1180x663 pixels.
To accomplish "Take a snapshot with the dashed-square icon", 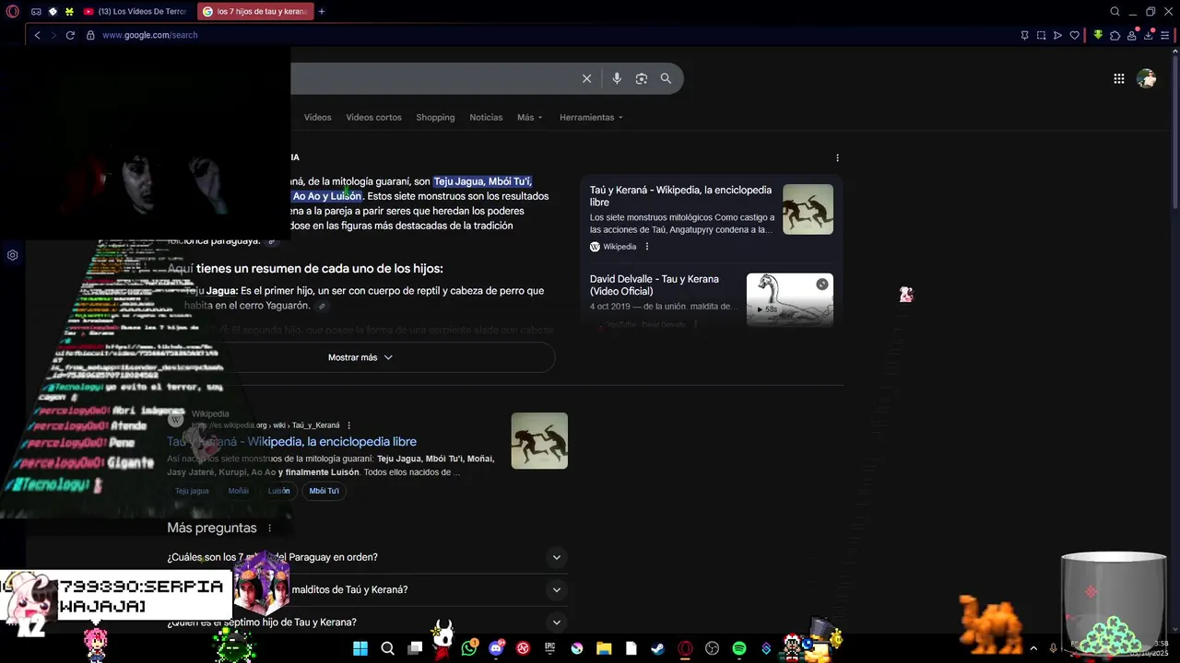I will 1041,35.
